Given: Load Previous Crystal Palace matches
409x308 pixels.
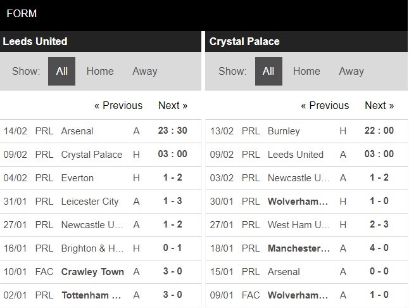Looking at the screenshot, I should click(325, 105).
